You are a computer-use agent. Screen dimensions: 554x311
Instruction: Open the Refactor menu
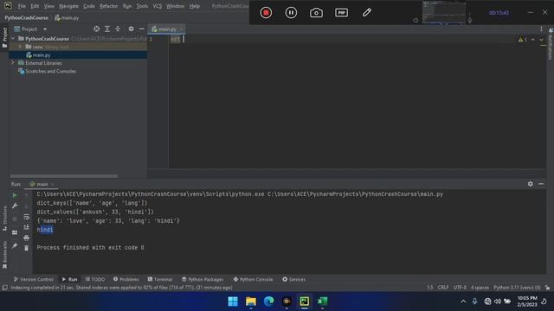108,6
